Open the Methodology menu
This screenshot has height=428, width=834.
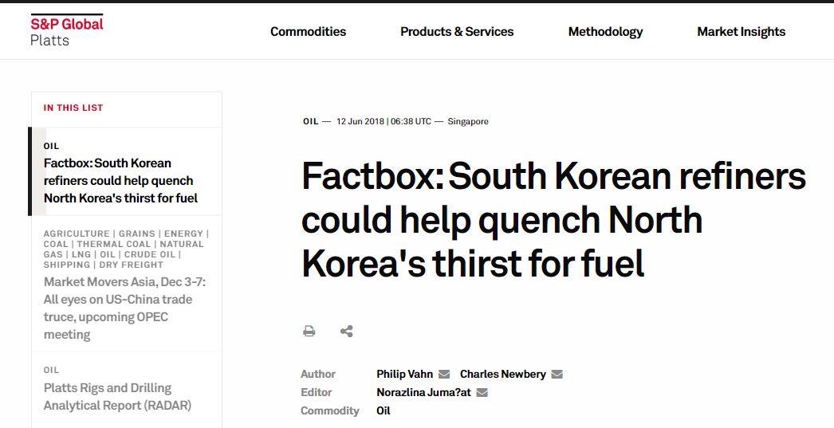click(605, 32)
